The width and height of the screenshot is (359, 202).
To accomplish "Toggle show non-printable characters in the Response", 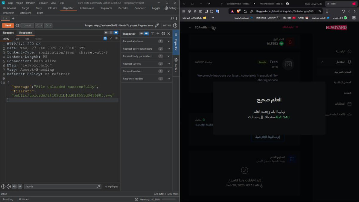I will (111, 39).
